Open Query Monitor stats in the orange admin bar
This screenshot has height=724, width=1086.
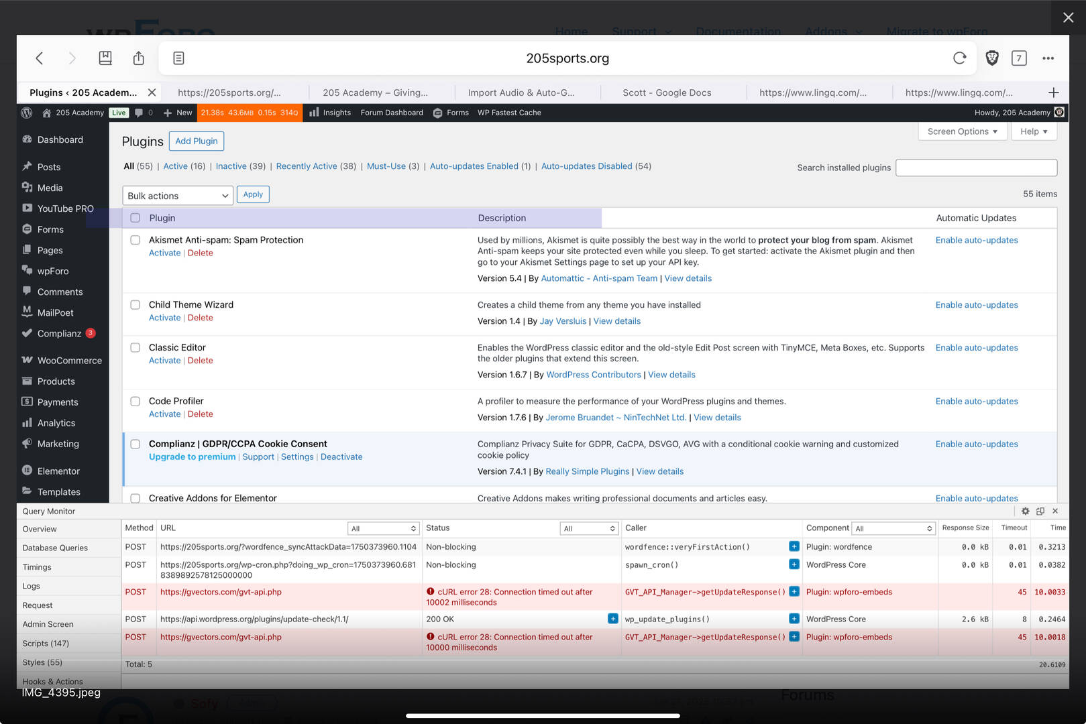click(250, 113)
